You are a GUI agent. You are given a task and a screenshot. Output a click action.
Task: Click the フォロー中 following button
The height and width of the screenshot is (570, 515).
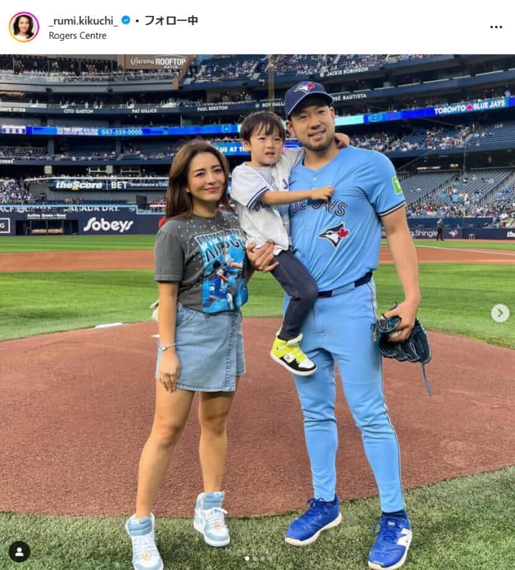tap(171, 20)
